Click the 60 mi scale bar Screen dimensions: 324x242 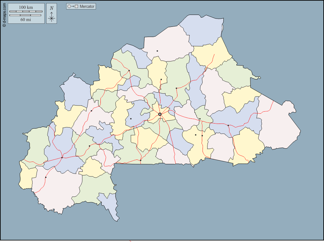26,15
